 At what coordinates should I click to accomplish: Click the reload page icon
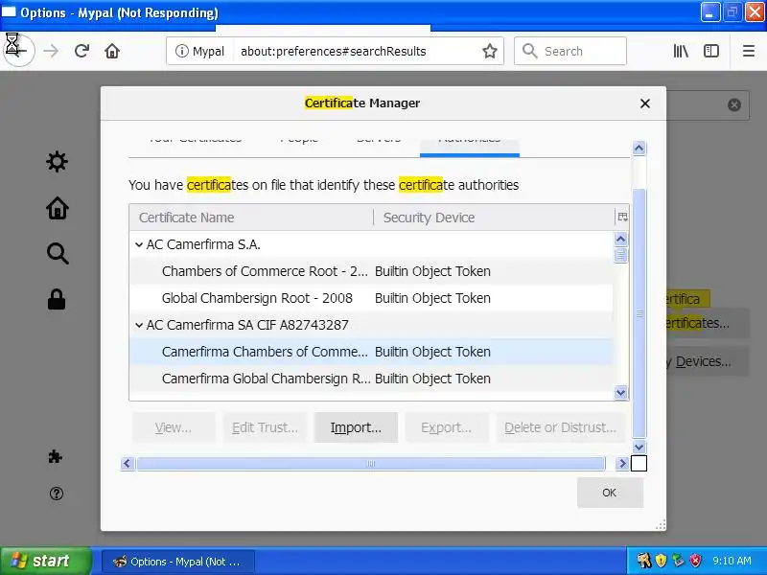81,51
